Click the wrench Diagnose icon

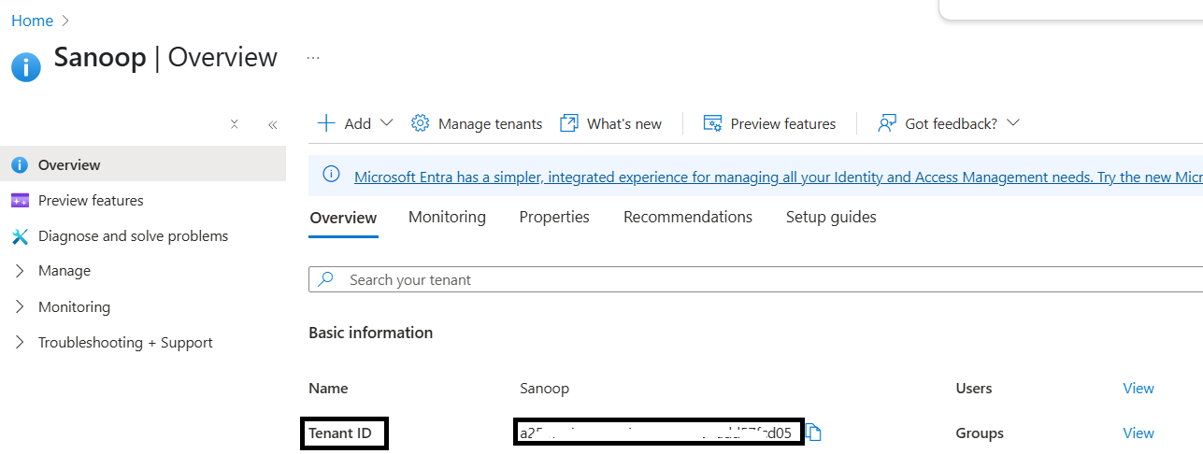[x=20, y=236]
